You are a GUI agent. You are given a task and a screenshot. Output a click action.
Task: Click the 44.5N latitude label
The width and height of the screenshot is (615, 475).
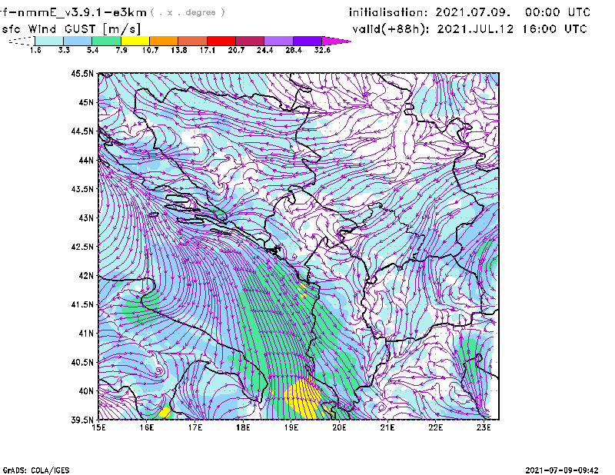coord(82,131)
